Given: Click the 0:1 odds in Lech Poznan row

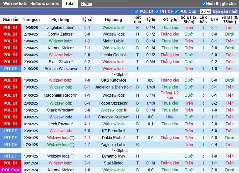Looking at the screenshot, I should (x=150, y=124).
